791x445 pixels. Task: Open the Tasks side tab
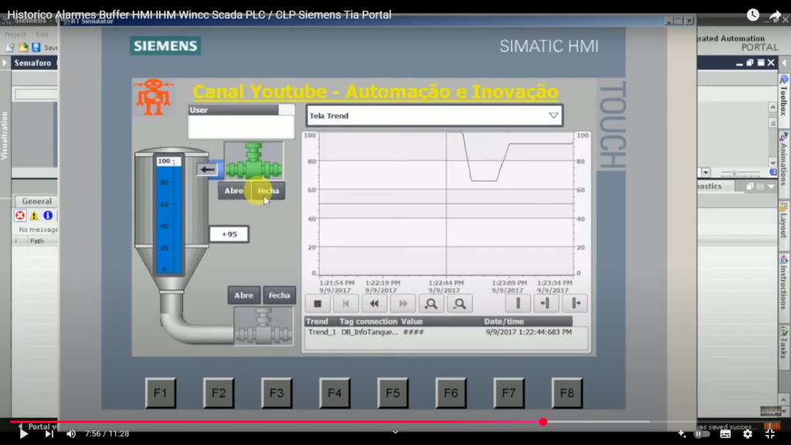[x=783, y=342]
